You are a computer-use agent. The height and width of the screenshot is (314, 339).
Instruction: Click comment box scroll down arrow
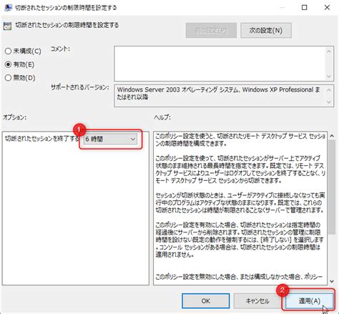(x=329, y=77)
